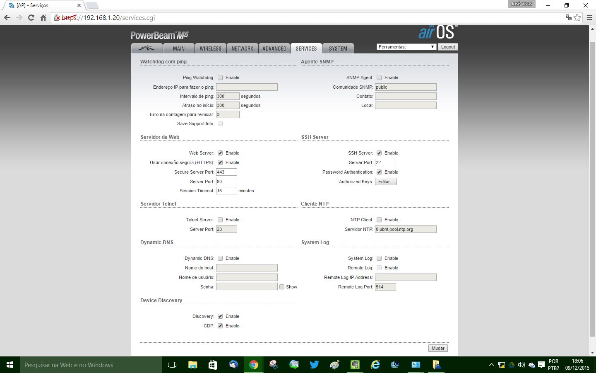Click the insecure HTTPS warning padlock icon
596x373 pixels.
pos(58,18)
